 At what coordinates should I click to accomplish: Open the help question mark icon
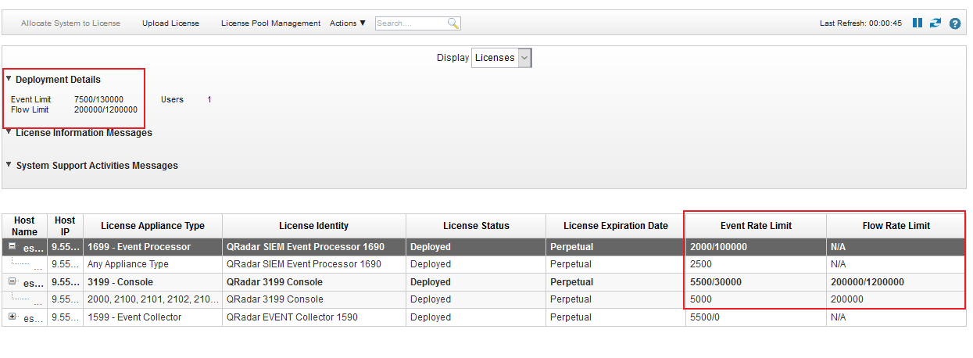(x=955, y=23)
